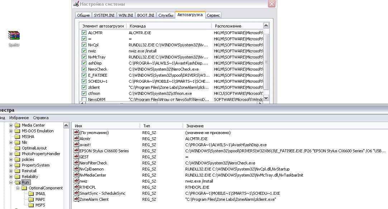
Task: Select the RTHDCPL registry entry icon
Action: point(76,187)
